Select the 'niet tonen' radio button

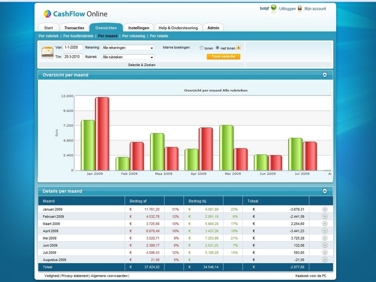[x=218, y=48]
